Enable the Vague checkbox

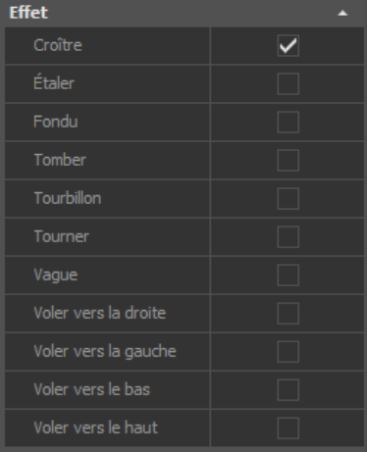coord(288,275)
